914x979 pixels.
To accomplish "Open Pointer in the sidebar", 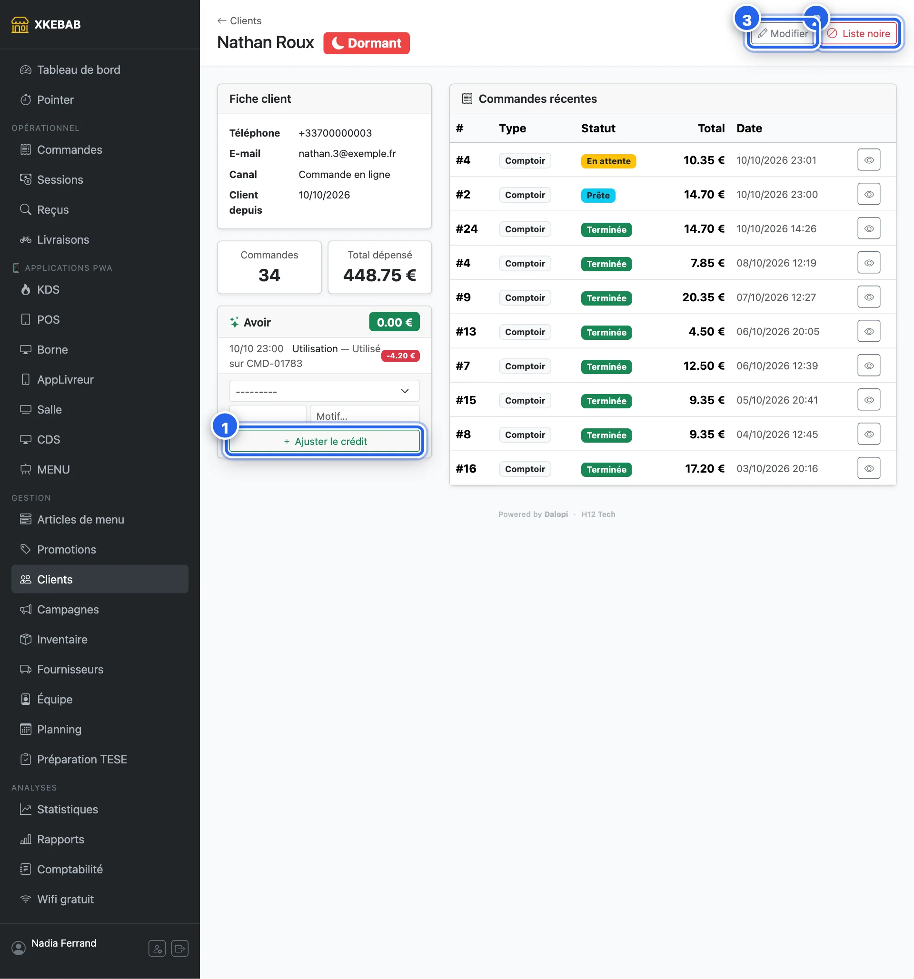I will 100,100.
